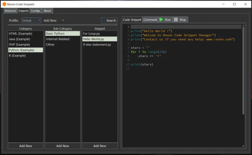This screenshot has width=252, height=155.
Task: Click the code editor vertical scrollbar thumb
Action: point(243,71)
